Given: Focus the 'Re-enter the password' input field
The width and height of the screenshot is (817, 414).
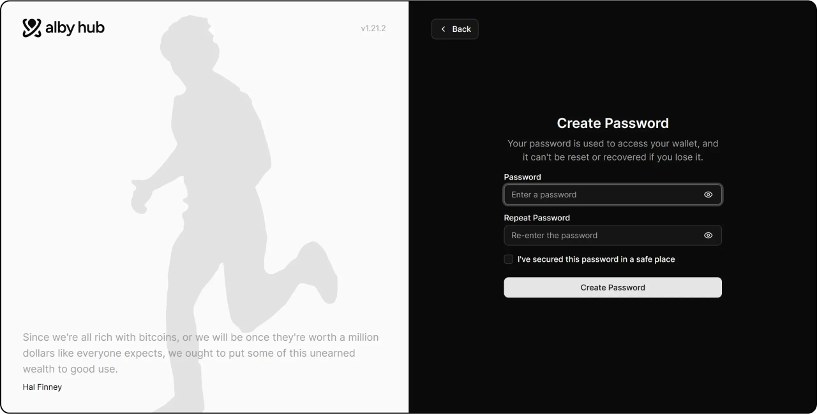Looking at the screenshot, I should click(x=600, y=236).
